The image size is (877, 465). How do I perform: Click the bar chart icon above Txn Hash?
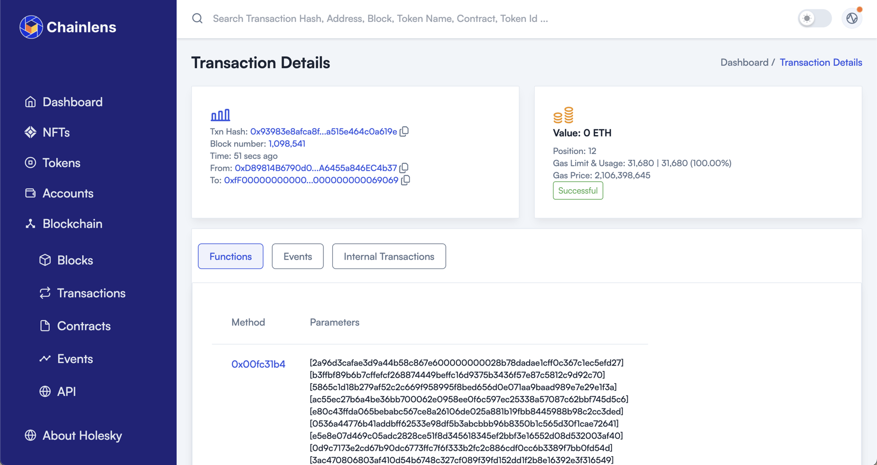[x=220, y=115]
